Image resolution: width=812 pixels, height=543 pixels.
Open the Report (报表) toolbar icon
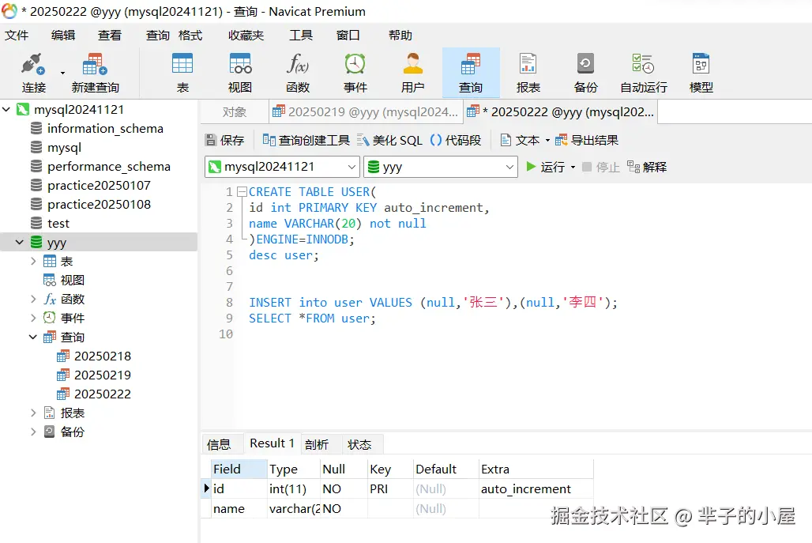tap(528, 73)
